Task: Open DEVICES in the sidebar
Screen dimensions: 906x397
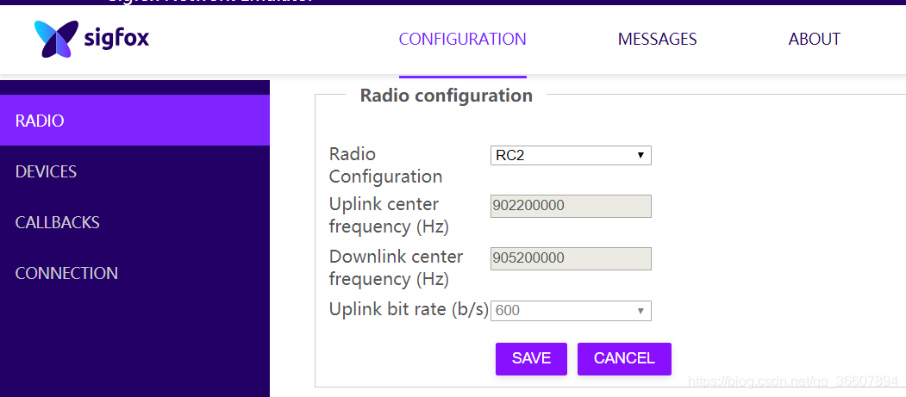Action: point(134,171)
